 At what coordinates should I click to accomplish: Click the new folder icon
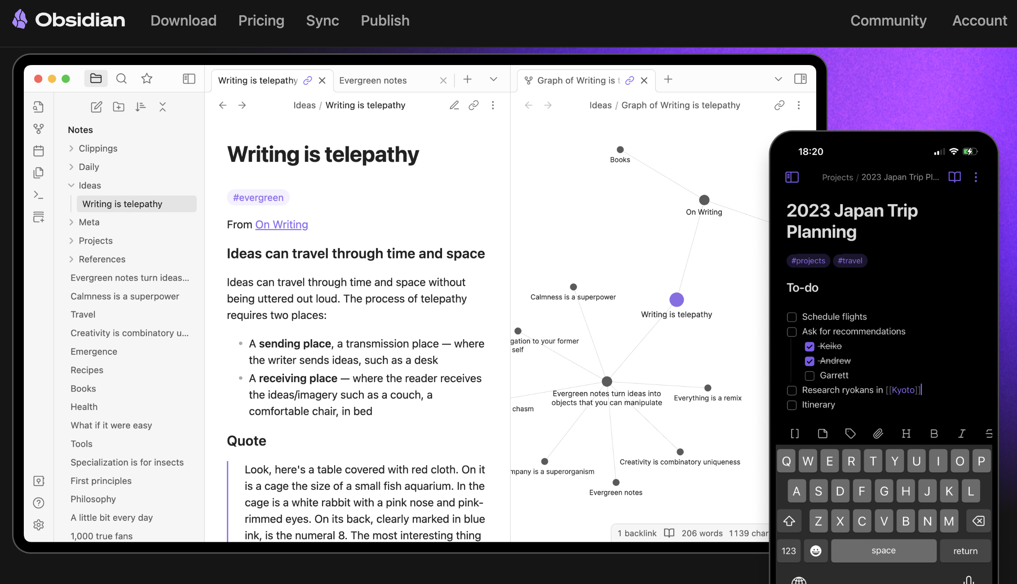click(x=119, y=107)
